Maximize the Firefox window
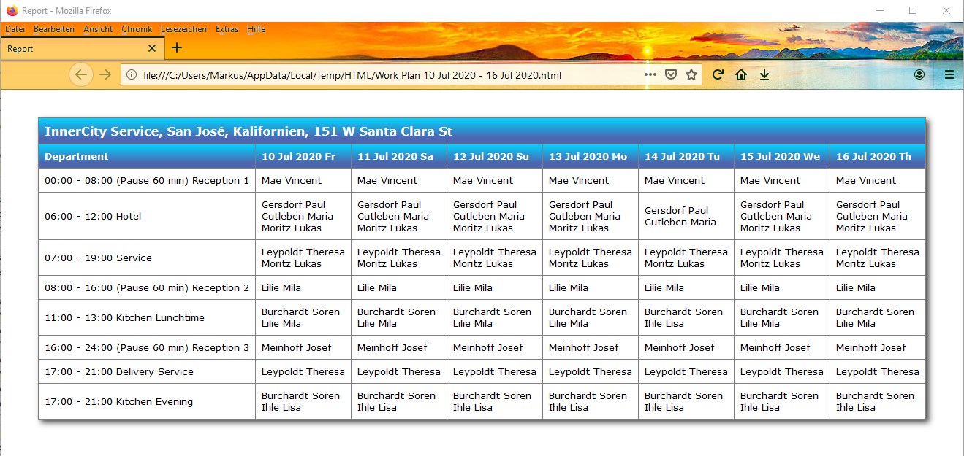 [x=913, y=11]
